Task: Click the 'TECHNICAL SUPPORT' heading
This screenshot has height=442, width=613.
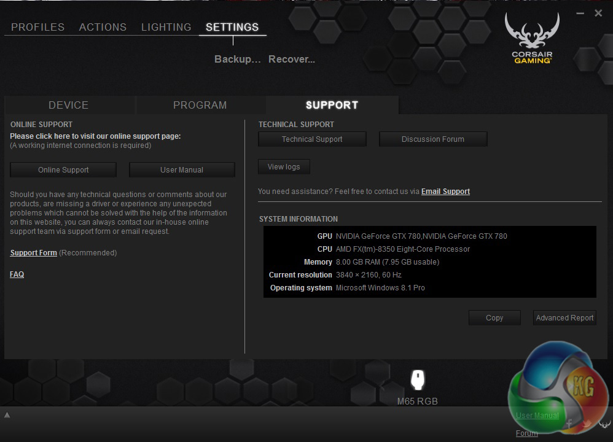Action: click(x=296, y=124)
